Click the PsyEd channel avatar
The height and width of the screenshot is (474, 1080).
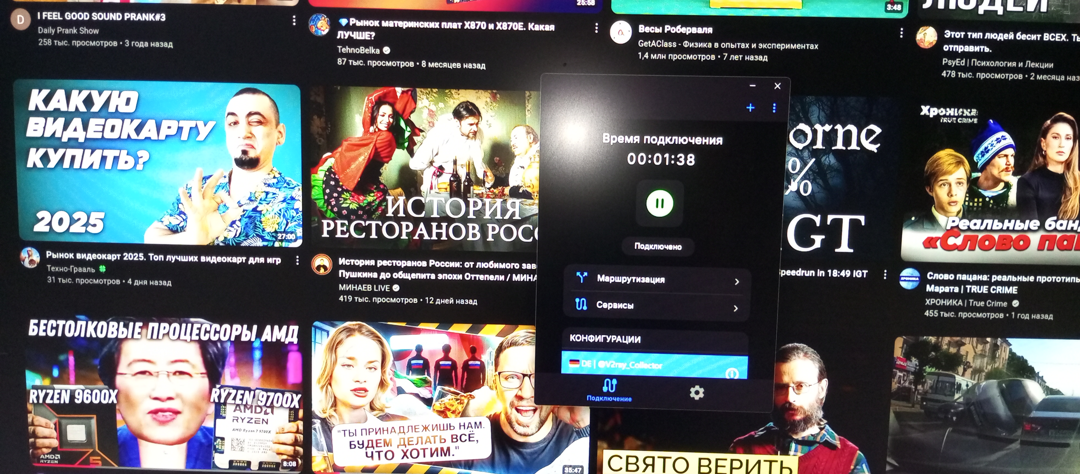click(x=926, y=37)
